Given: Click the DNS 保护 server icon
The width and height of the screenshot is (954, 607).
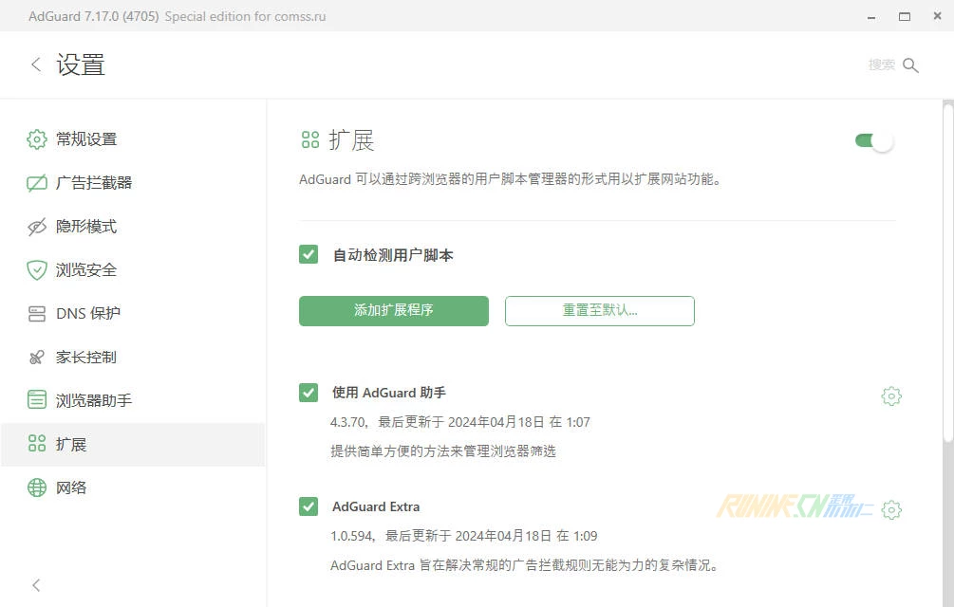Looking at the screenshot, I should [37, 314].
